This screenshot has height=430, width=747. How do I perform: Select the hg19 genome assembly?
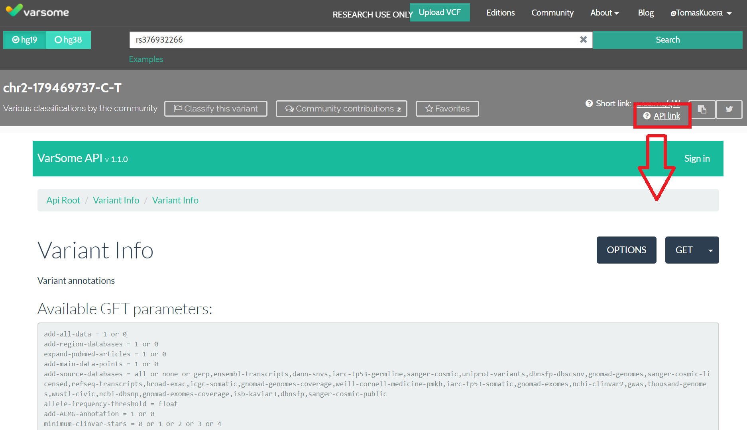coord(25,40)
